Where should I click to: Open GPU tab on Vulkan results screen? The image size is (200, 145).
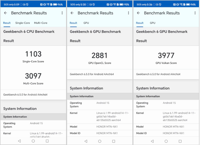tap(152, 23)
